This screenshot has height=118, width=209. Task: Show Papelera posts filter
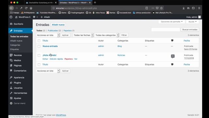click(68, 30)
